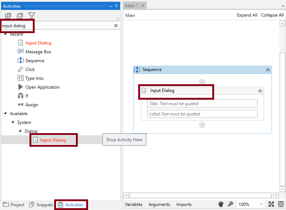This screenshot has width=286, height=210.
Task: Select the Message Box activity
Action: (x=38, y=52)
